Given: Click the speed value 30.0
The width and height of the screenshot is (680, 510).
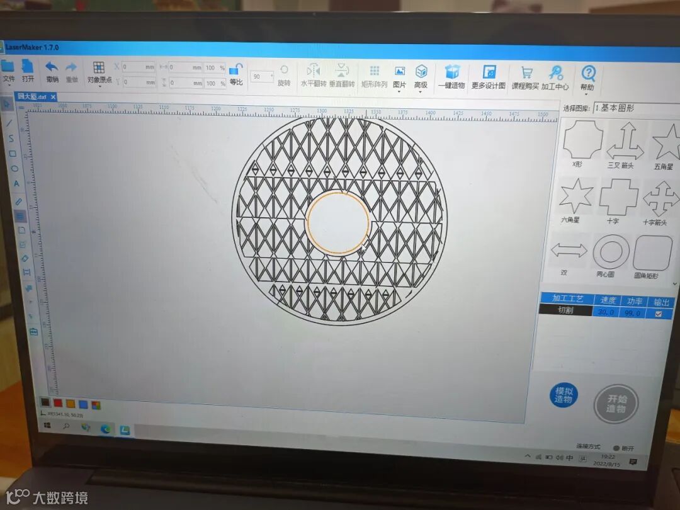Looking at the screenshot, I should [606, 312].
